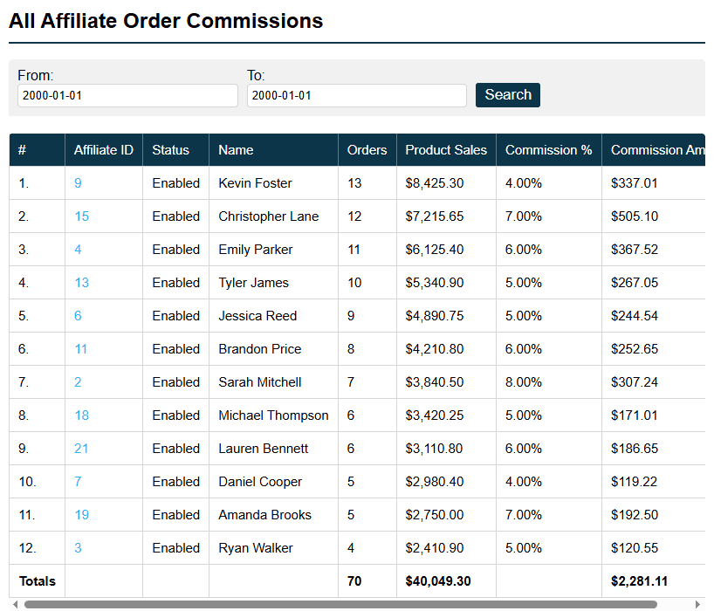Viewport: 714px width, 611px height.
Task: Focus the To date input field
Action: [x=356, y=95]
